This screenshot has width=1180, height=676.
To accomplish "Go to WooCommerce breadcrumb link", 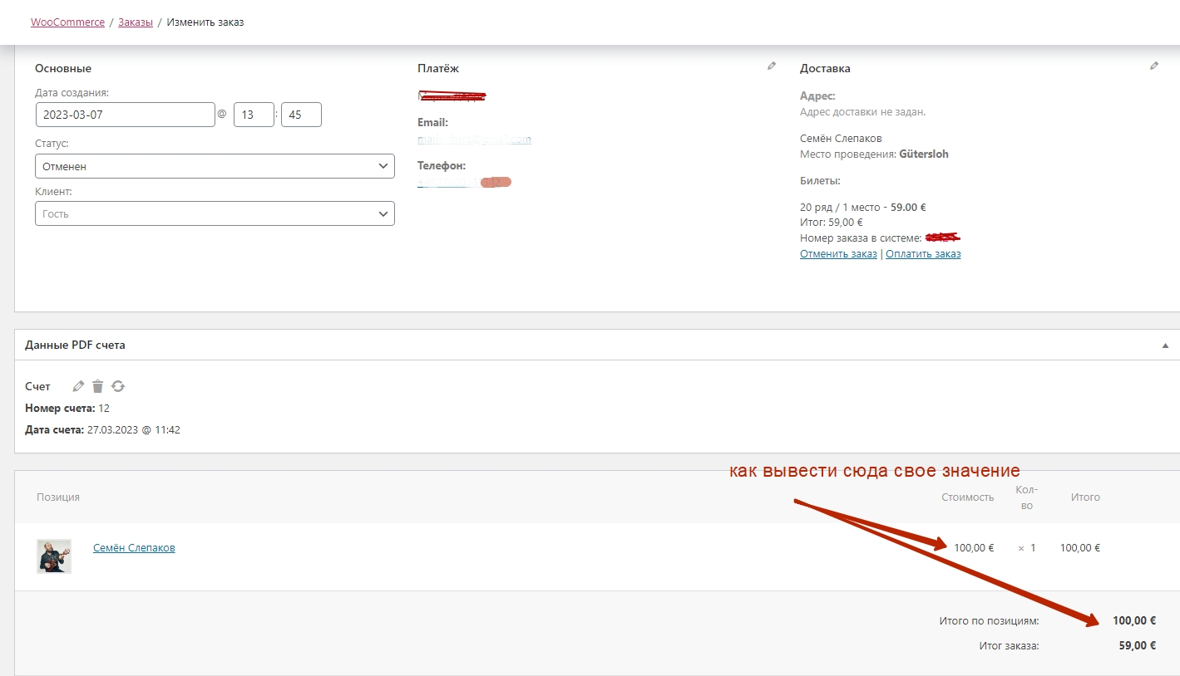I will (x=67, y=22).
